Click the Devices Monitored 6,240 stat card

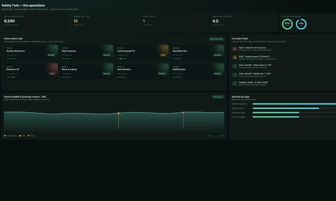pos(35,23)
